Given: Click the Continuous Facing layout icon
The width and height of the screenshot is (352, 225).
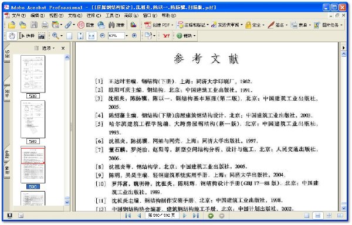Looking at the screenshot, I should (329, 216).
